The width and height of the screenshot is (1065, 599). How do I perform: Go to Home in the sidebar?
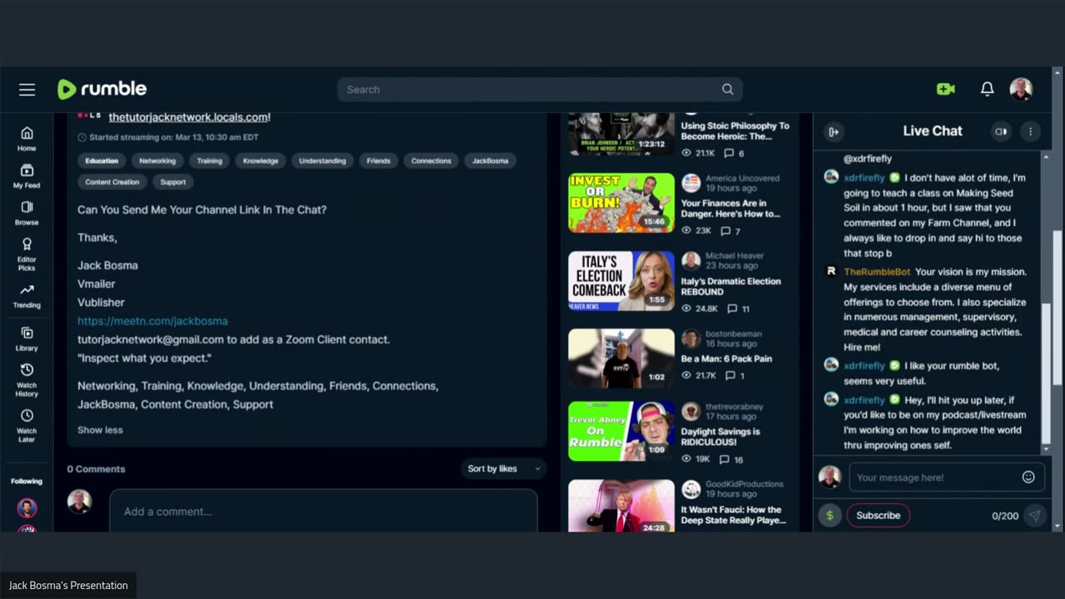[27, 139]
